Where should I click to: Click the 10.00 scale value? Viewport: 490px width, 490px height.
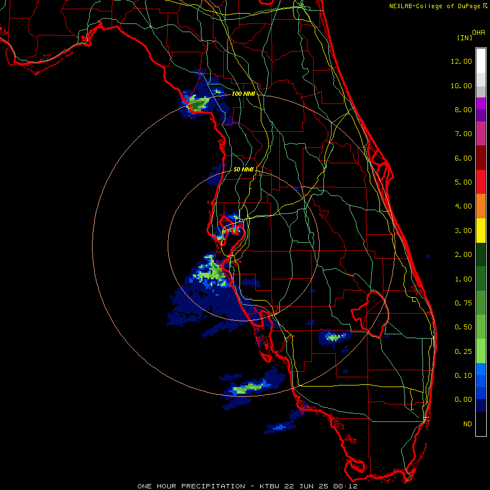461,85
